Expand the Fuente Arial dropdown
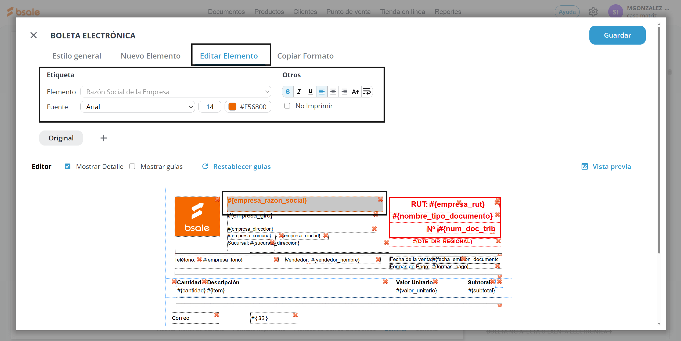The image size is (681, 341). point(138,107)
